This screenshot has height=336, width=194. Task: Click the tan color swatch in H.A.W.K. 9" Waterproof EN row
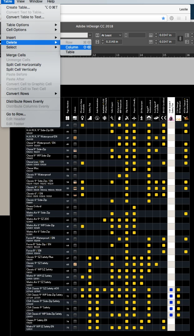coord(75,138)
